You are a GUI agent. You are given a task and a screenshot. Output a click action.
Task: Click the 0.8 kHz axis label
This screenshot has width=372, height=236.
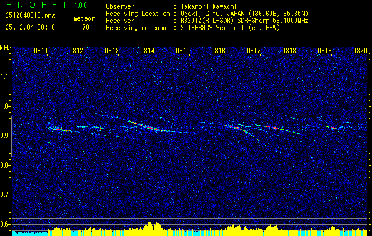coord(5,165)
